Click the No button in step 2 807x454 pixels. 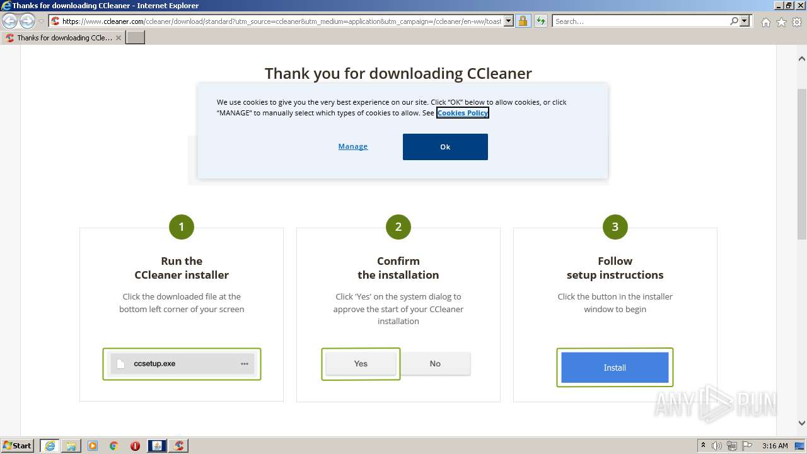pyautogui.click(x=435, y=364)
